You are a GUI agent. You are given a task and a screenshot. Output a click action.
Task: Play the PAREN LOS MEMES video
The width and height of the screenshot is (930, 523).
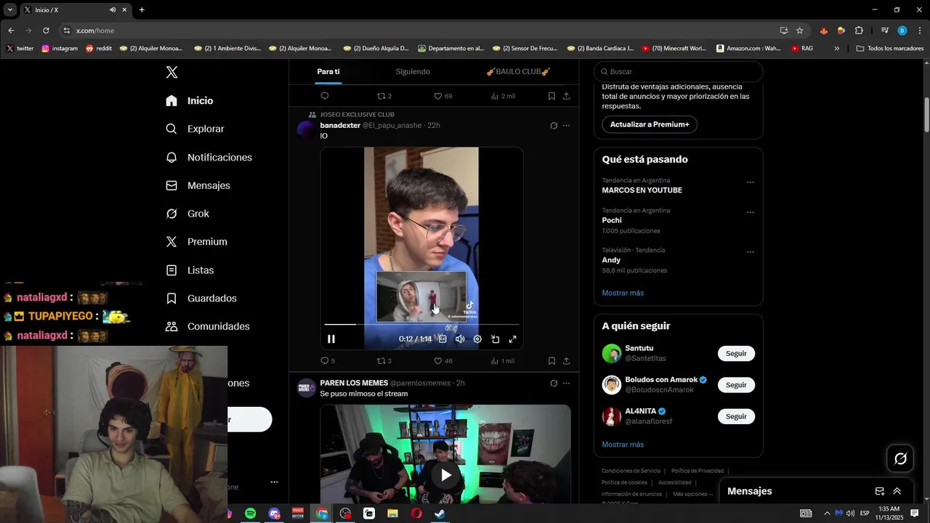(445, 475)
